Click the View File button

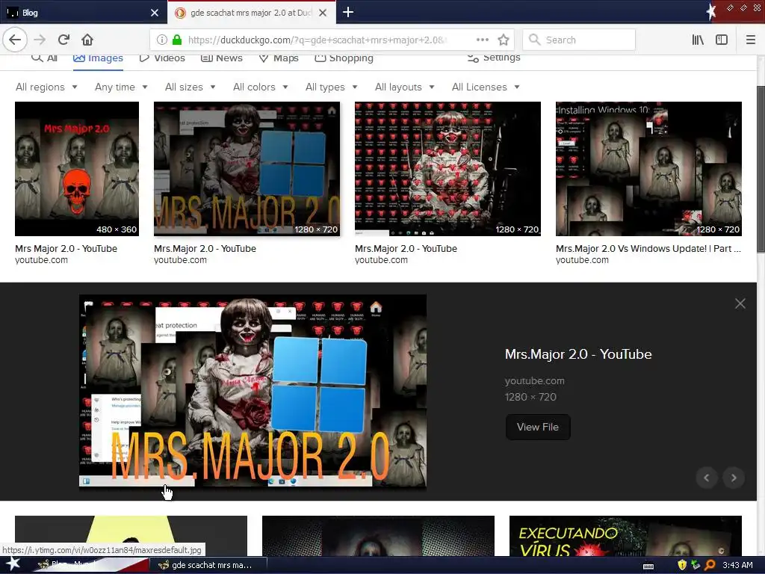[x=538, y=427]
